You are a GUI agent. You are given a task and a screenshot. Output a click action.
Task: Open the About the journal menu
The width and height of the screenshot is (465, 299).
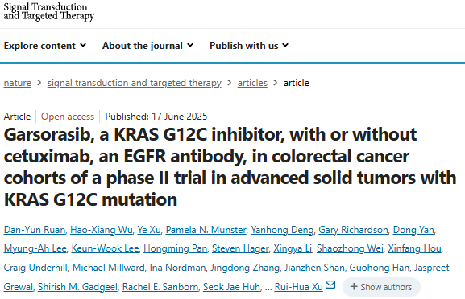pos(147,46)
